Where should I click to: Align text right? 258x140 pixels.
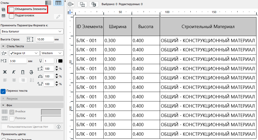pos(23,80)
